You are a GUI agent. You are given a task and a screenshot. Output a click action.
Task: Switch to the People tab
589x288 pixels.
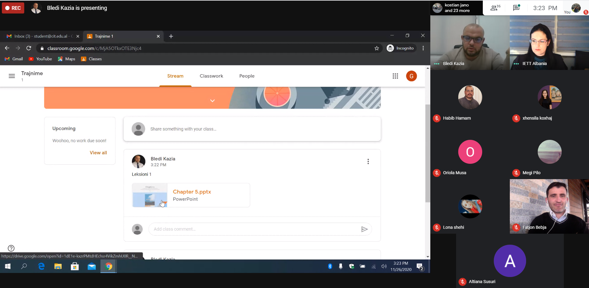point(247,76)
